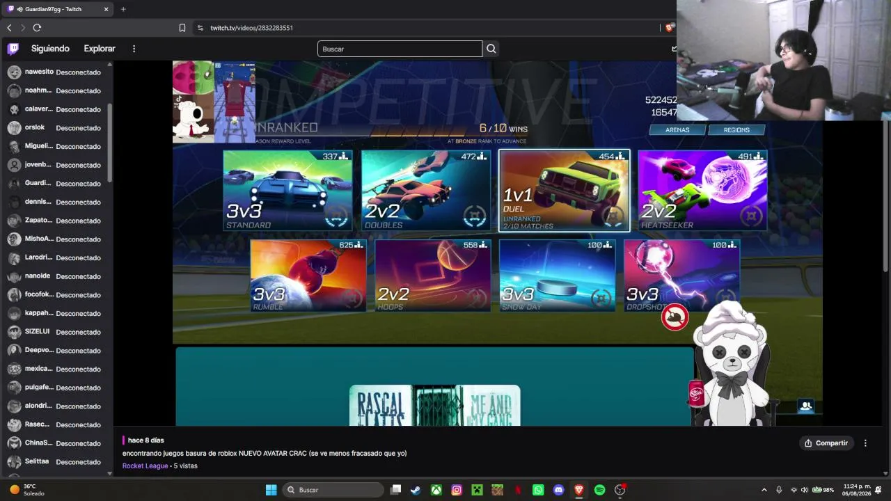Click the weather widget showing 36°C
Image resolution: width=891 pixels, height=501 pixels.
point(27,490)
